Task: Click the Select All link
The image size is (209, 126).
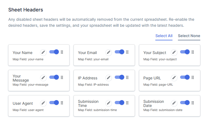Action: tap(164, 36)
